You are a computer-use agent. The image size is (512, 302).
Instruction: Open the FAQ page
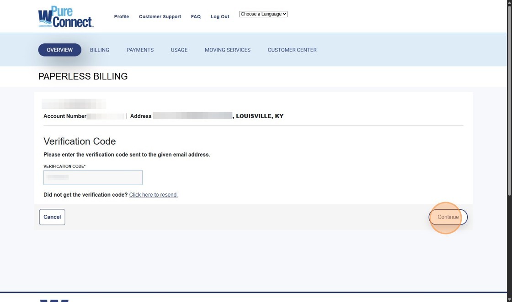(x=196, y=16)
